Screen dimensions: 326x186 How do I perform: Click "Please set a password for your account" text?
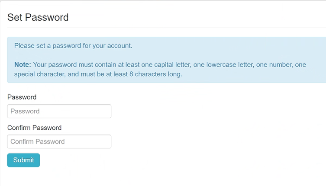(73, 45)
